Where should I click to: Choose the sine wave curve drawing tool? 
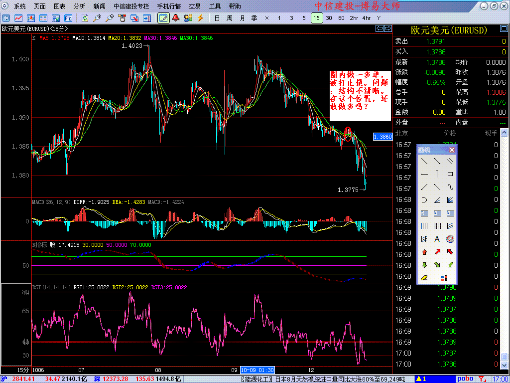(x=450, y=188)
